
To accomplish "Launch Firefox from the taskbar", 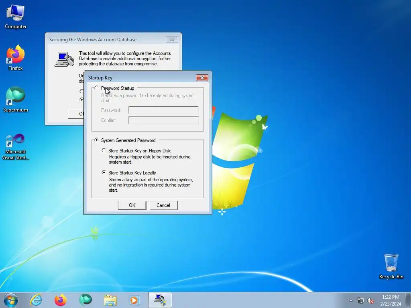I will pos(61,300).
